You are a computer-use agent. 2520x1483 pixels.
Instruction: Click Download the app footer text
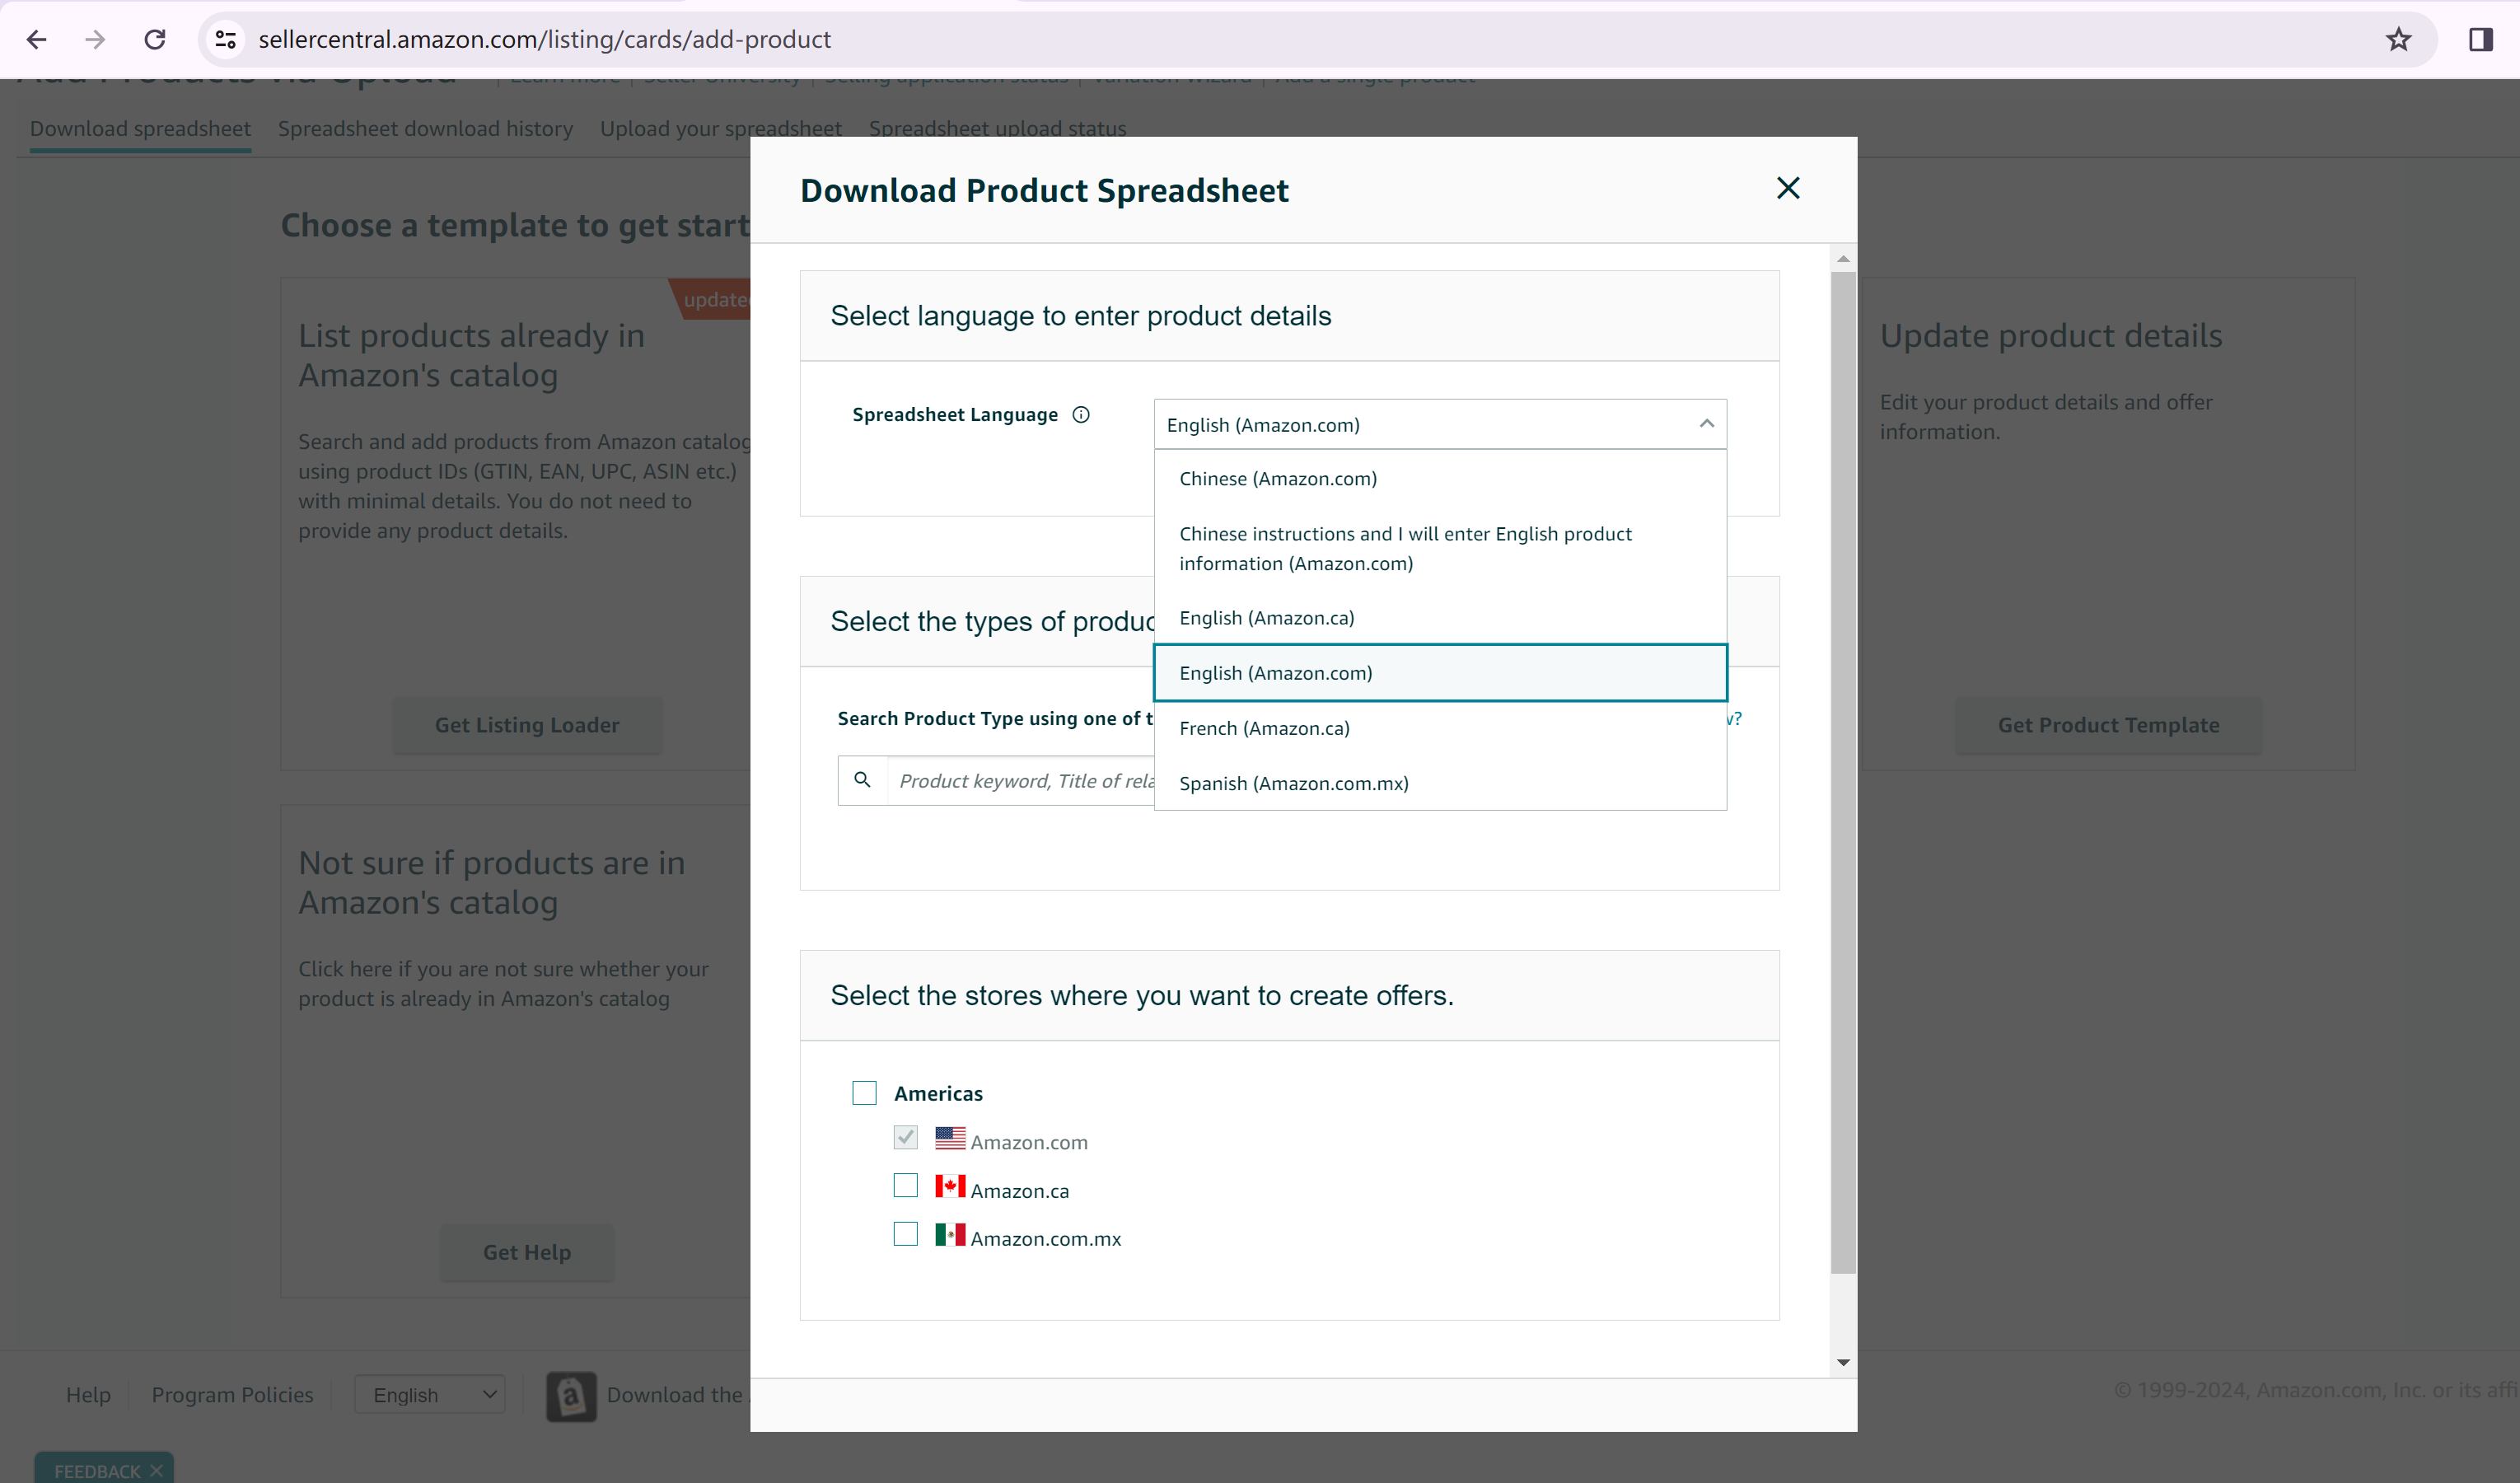point(677,1394)
